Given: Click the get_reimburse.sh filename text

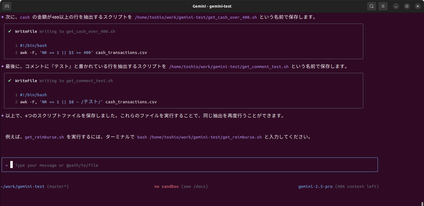Looking at the screenshot, I should click(x=44, y=137).
